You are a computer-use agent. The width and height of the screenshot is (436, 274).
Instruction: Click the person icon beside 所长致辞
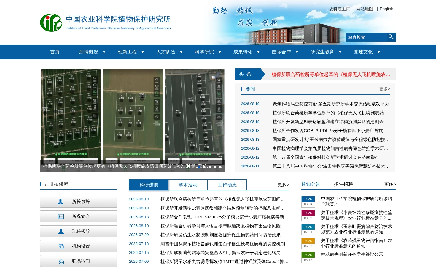(x=61, y=202)
